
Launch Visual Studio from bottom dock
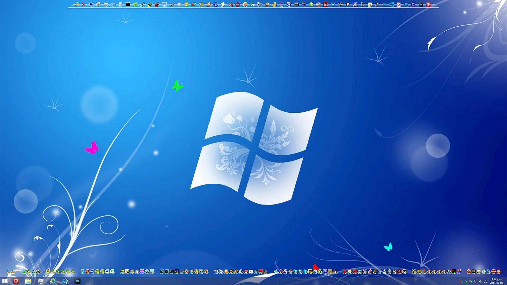216,272
